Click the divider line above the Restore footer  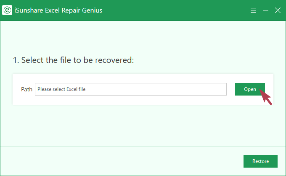(x=143, y=147)
